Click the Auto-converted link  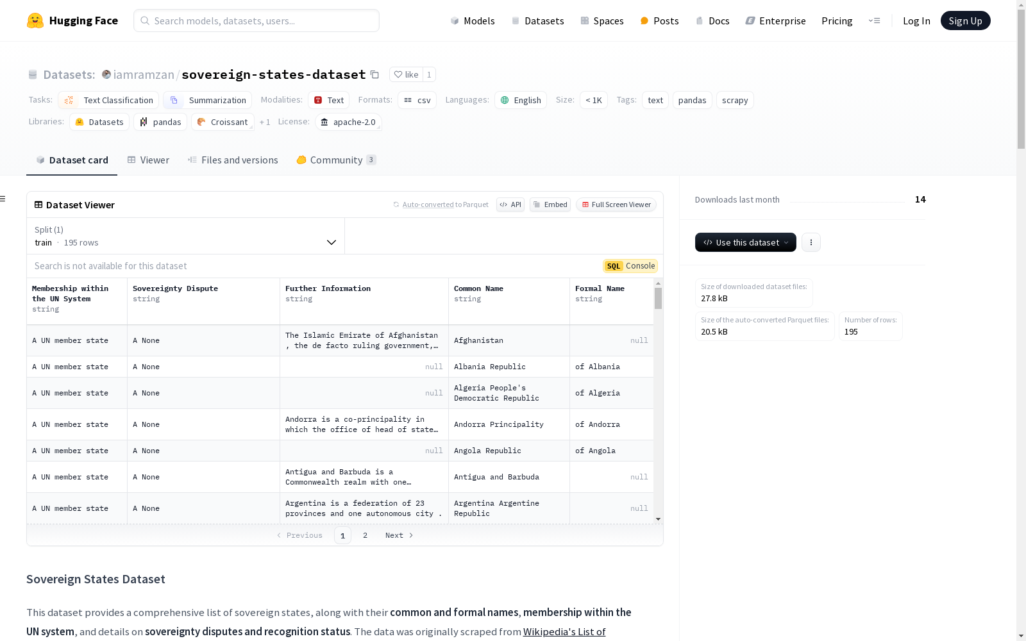pyautogui.click(x=428, y=204)
